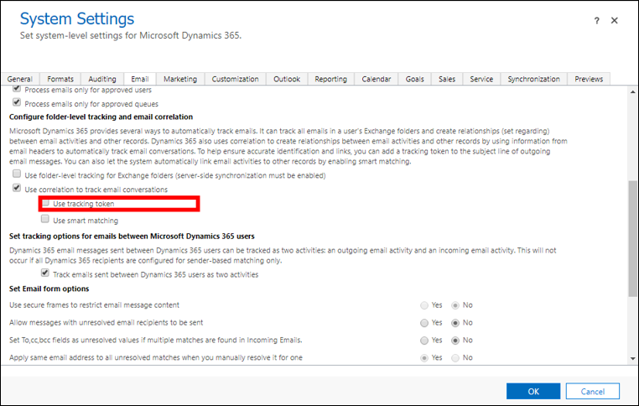Switch to the General tab
The image size is (639, 406).
[19, 79]
